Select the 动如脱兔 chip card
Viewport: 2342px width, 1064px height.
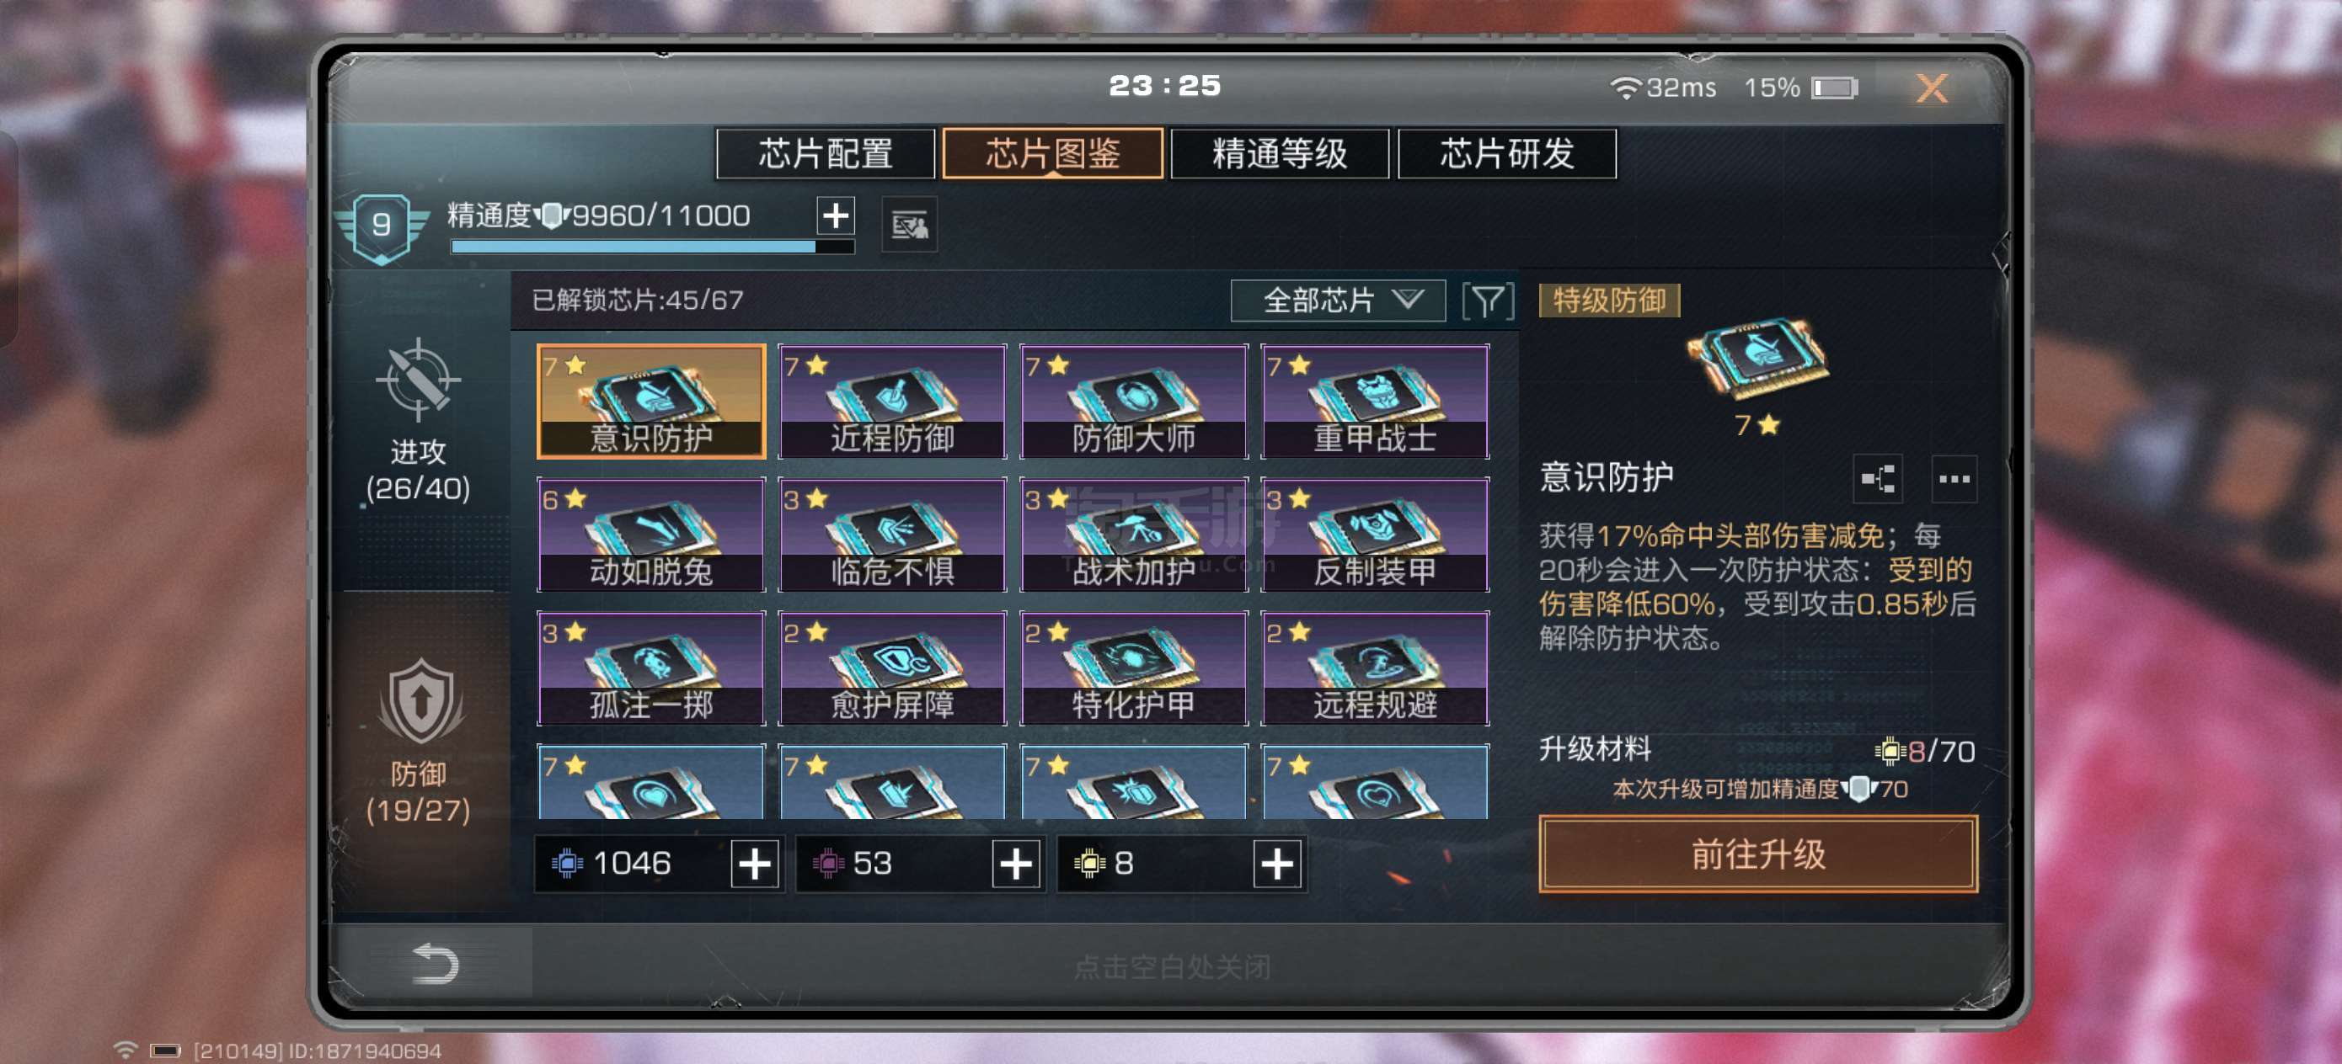coord(651,535)
